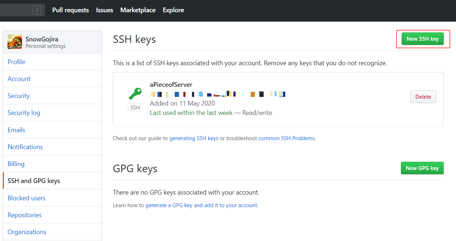The image size is (456, 241).
Task: Open Explore in the header
Action: (x=173, y=10)
